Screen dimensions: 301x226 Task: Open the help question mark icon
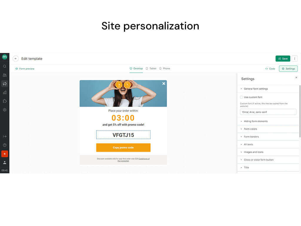click(x=5, y=145)
